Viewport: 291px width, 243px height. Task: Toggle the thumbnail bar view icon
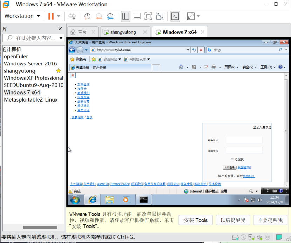pos(137,16)
